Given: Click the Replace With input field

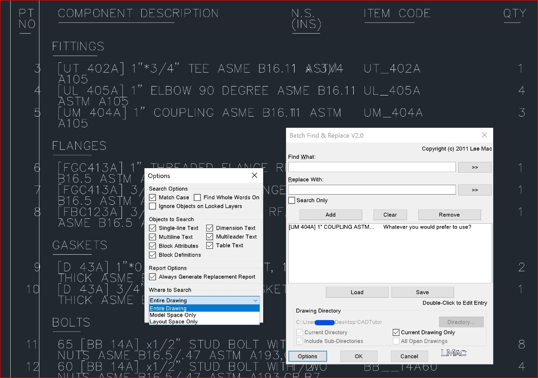Looking at the screenshot, I should tap(372, 190).
